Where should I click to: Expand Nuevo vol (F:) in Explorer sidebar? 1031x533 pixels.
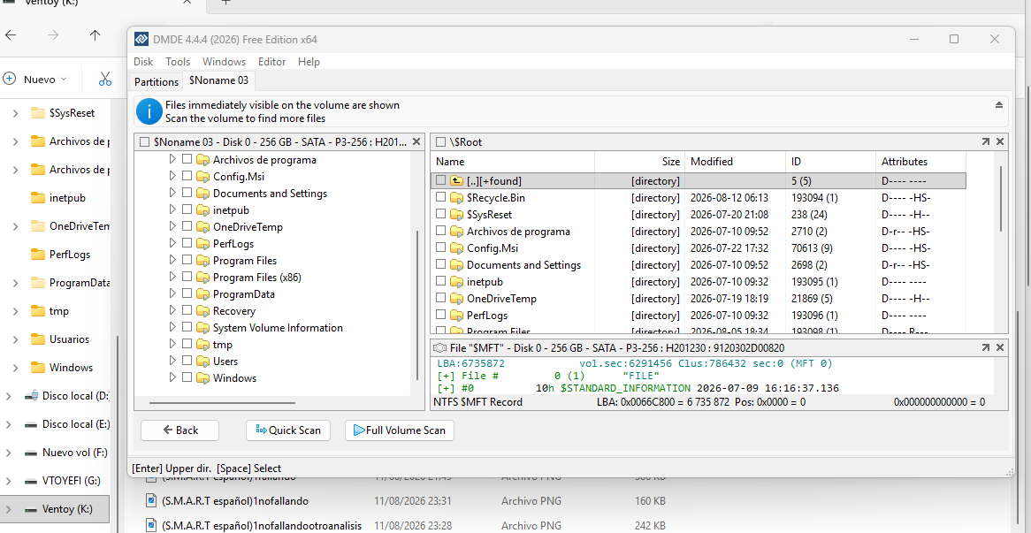tap(8, 453)
